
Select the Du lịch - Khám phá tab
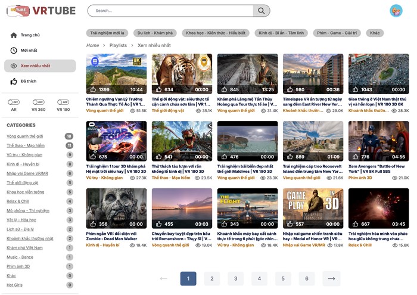155,33
